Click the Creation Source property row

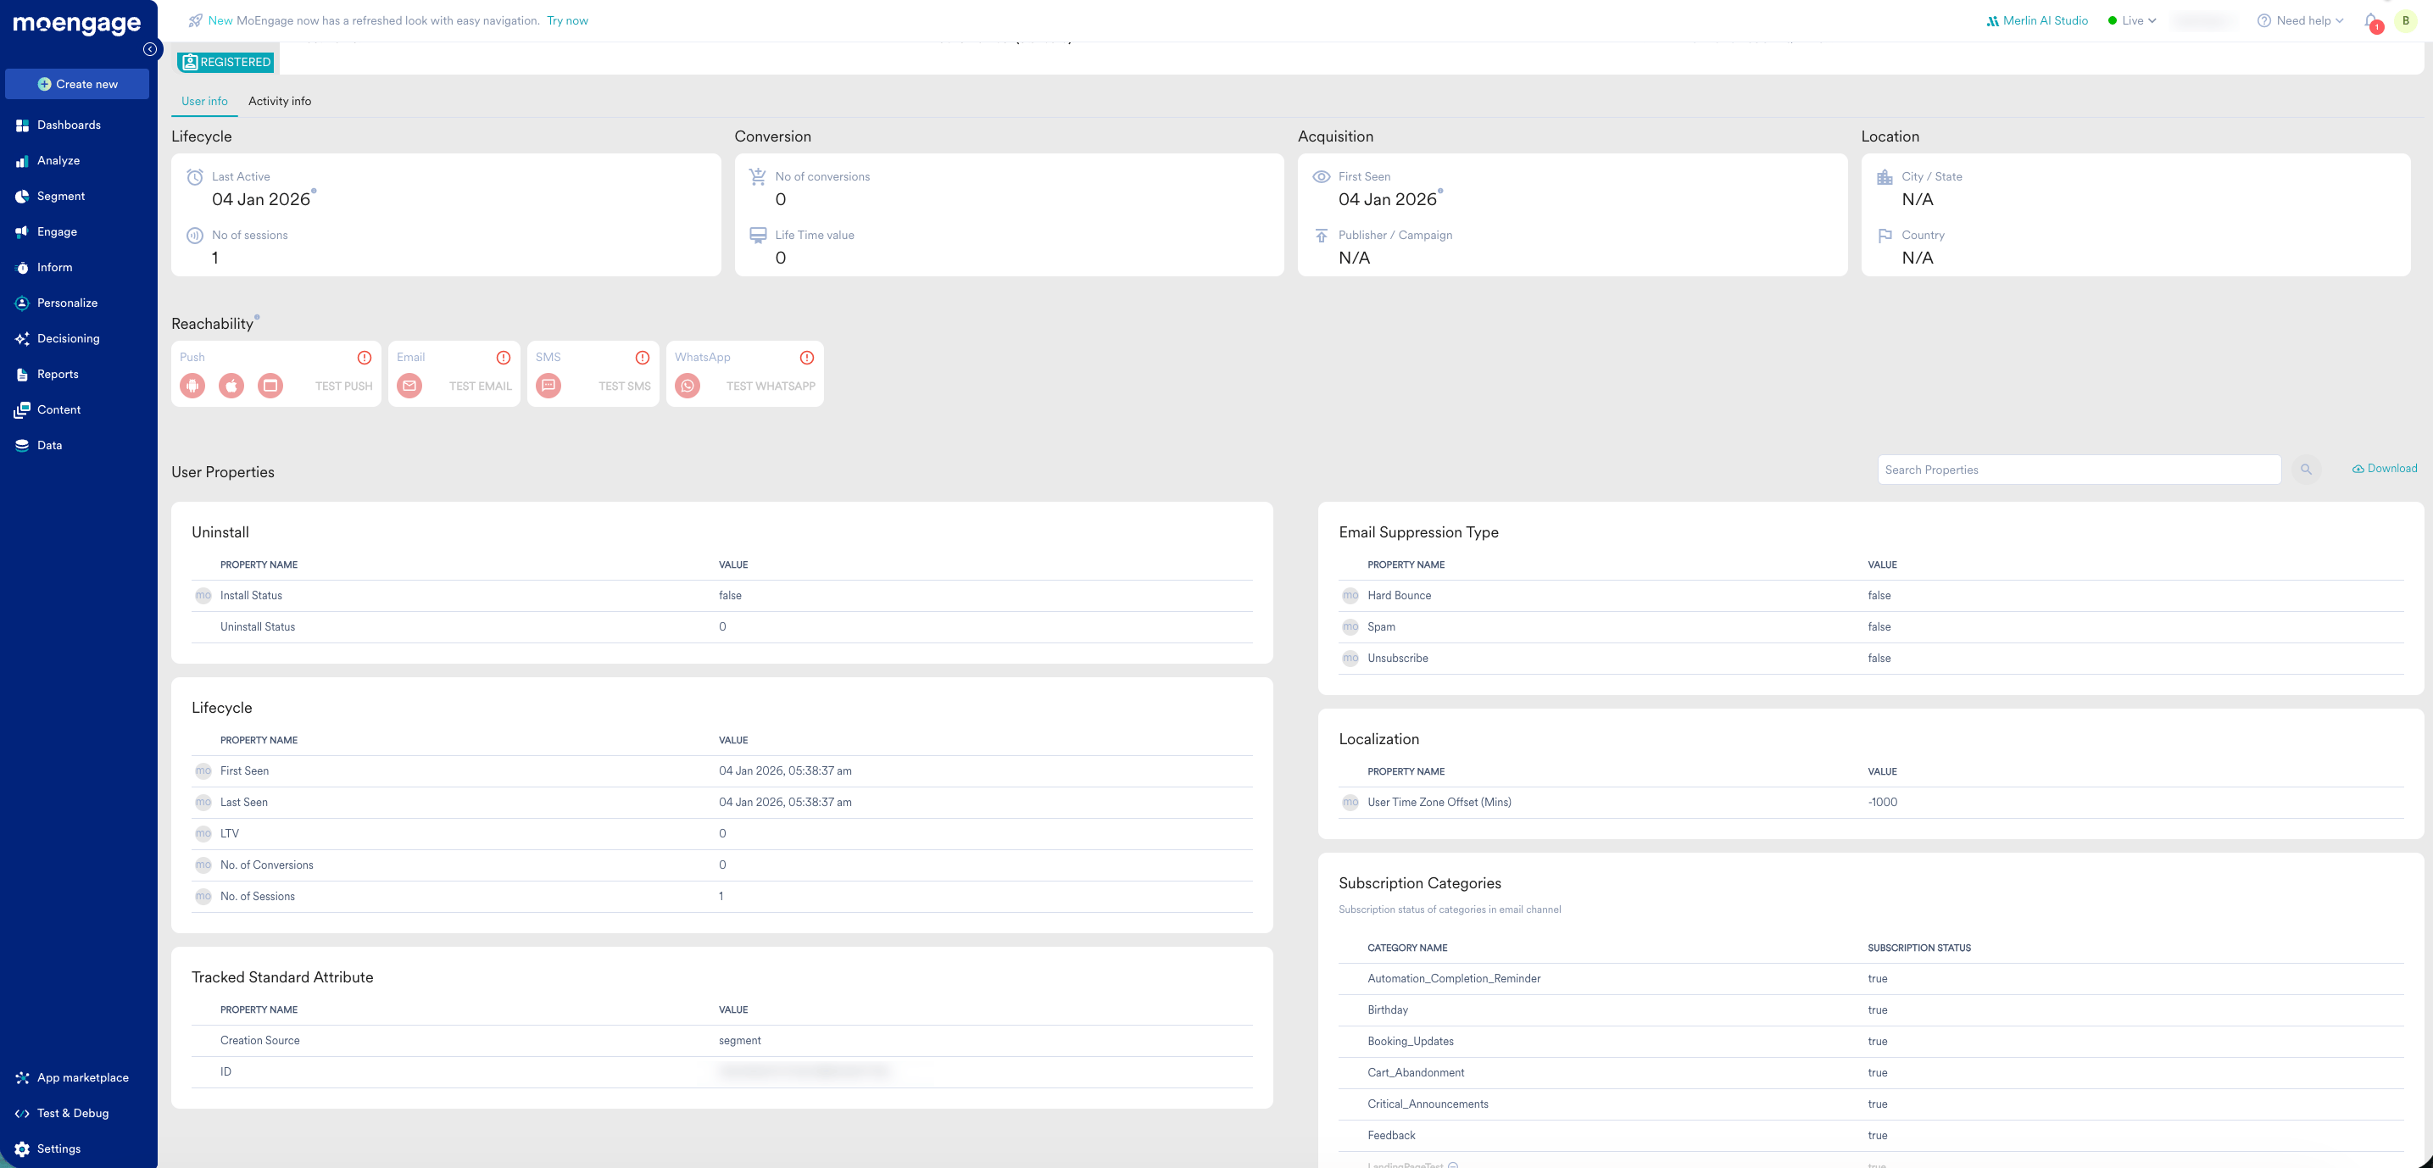tap(721, 1041)
